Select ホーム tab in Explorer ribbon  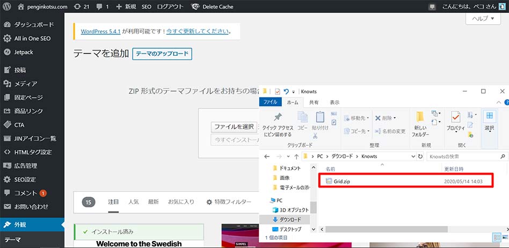pyautogui.click(x=293, y=102)
